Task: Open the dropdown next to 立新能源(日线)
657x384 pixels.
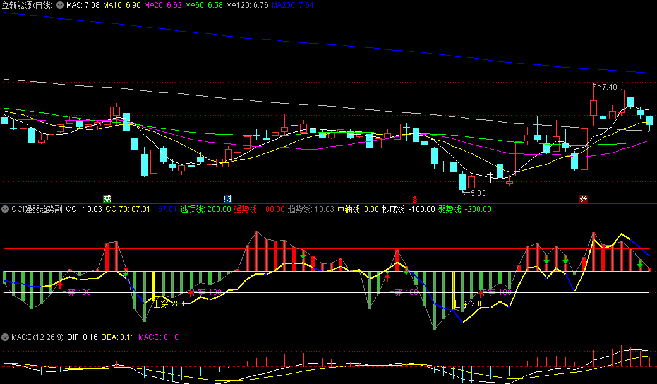Action: 60,5
